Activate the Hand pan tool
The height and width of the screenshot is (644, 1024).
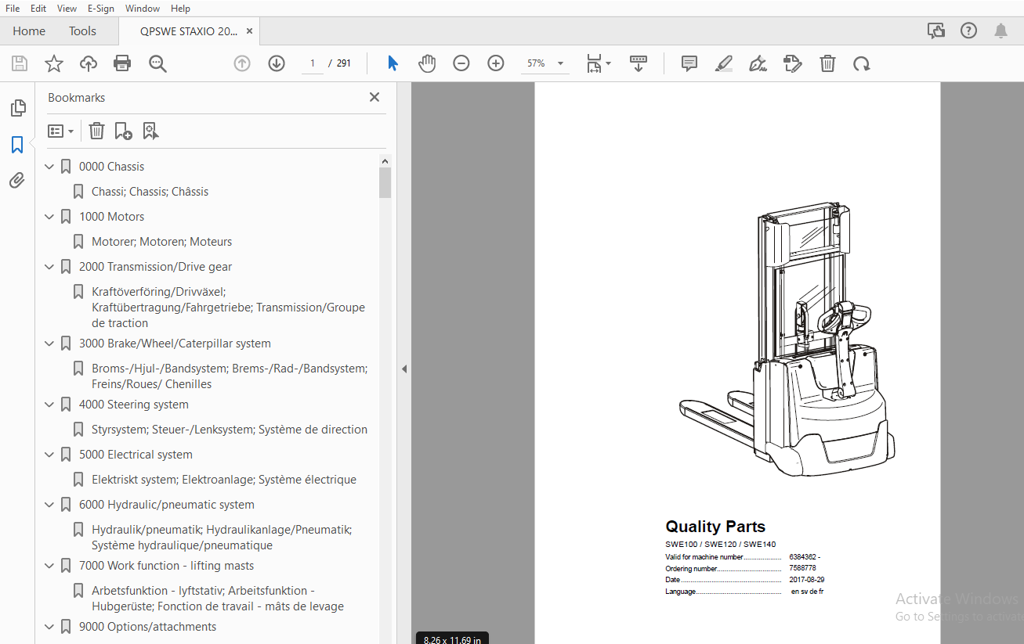(x=427, y=63)
